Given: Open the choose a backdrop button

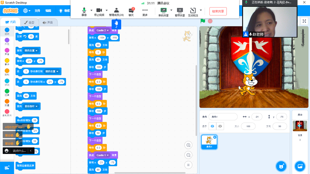Looking at the screenshot, I should (x=300, y=166).
